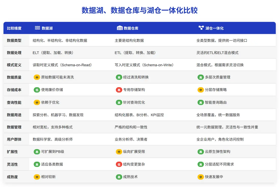Click the 中 badge beside 快速发展中
Screen dimensions: 280x187
[x=201, y=177]
